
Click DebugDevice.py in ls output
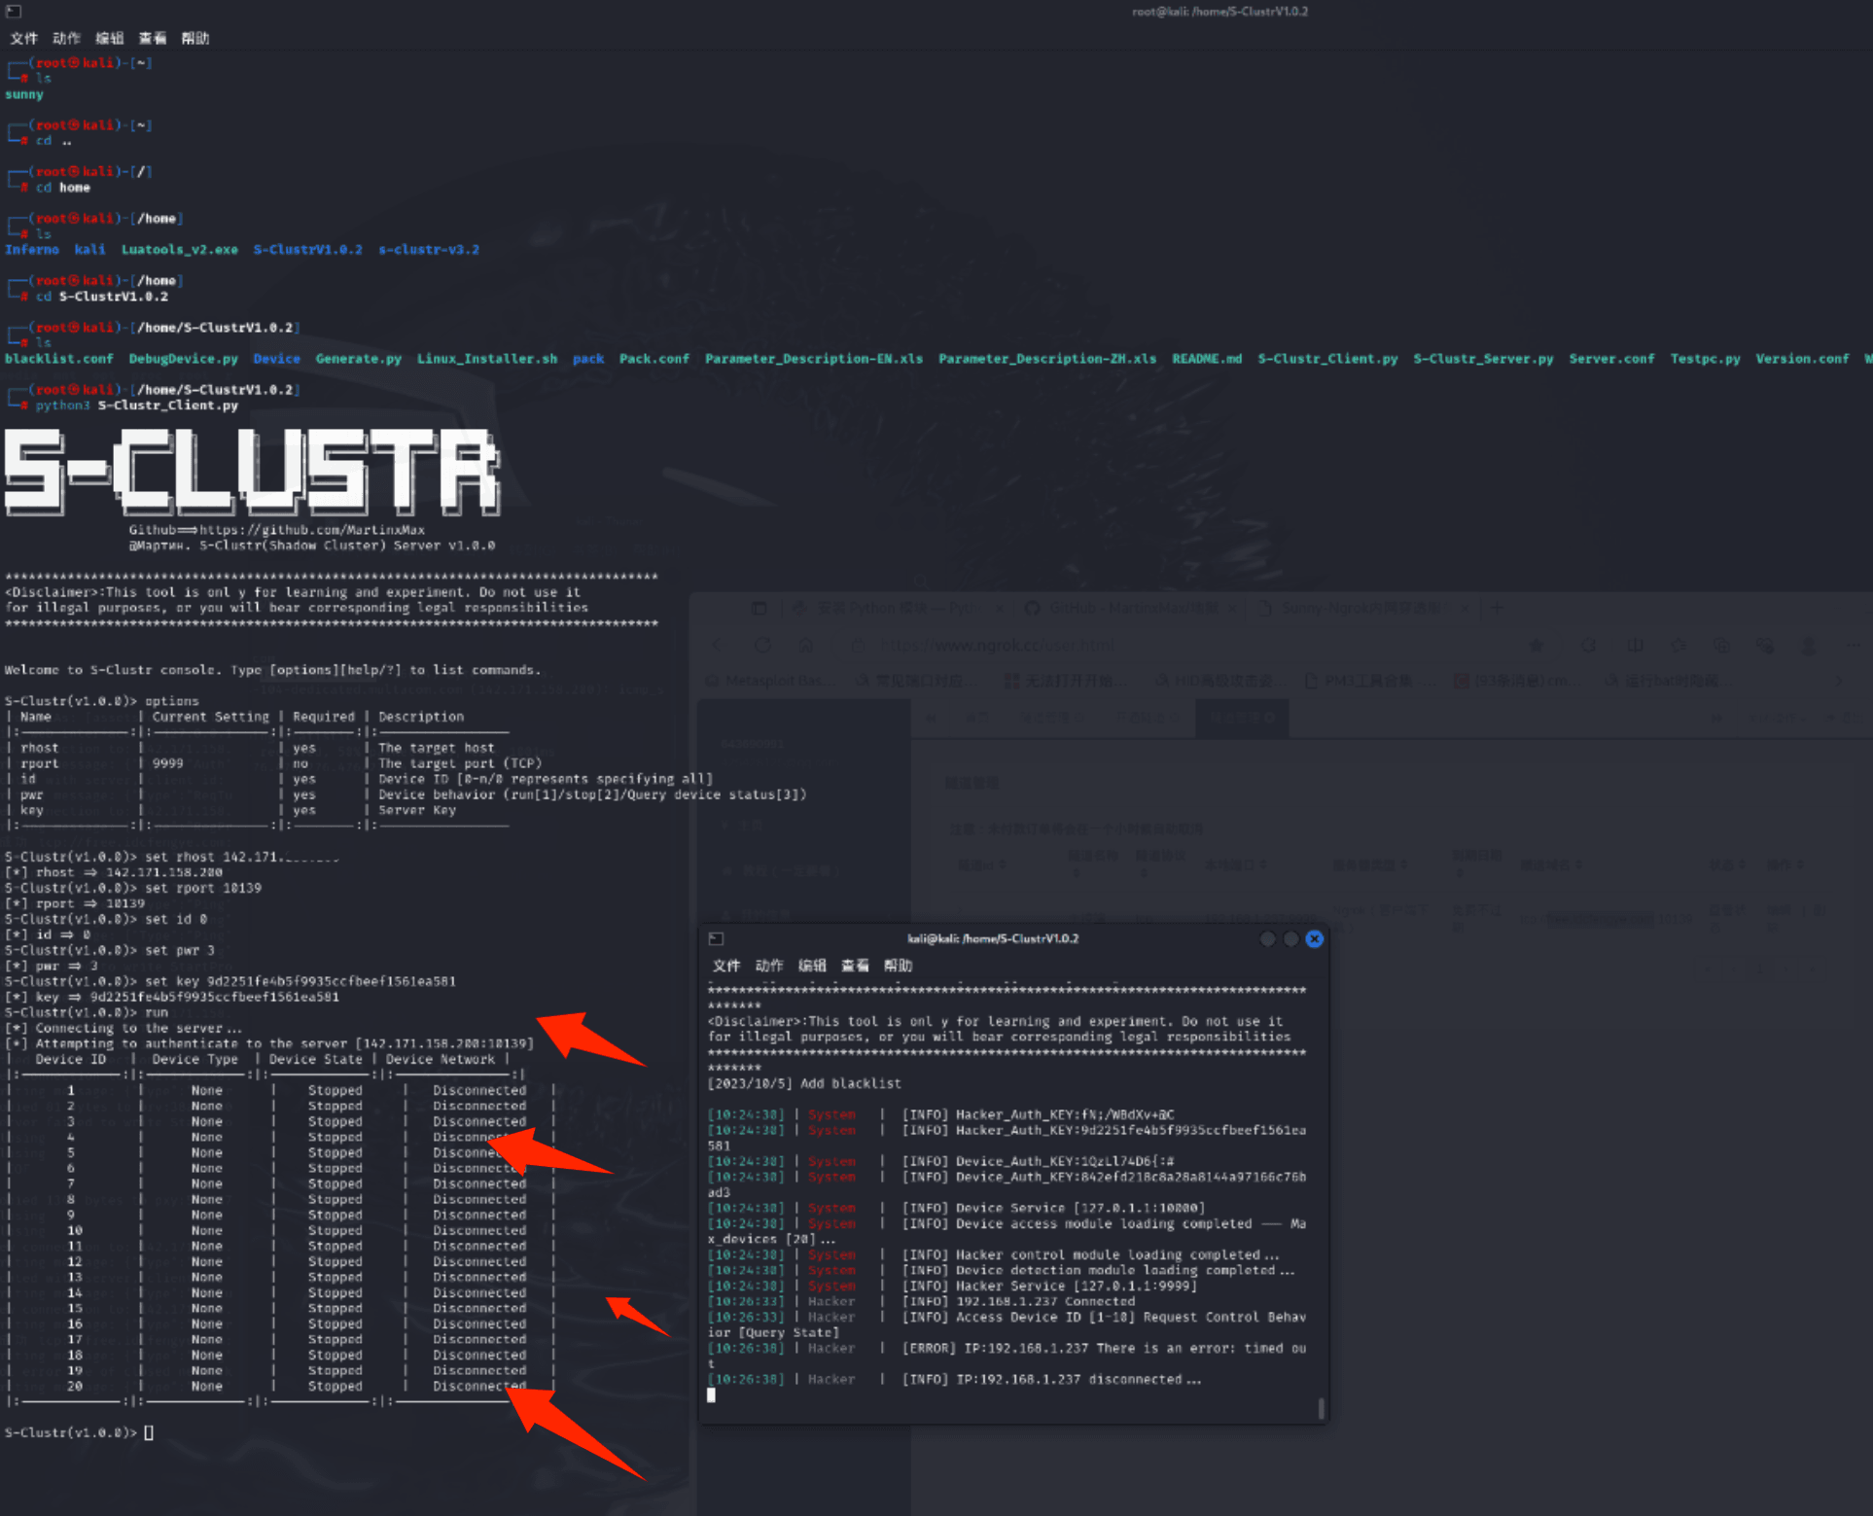click(184, 359)
